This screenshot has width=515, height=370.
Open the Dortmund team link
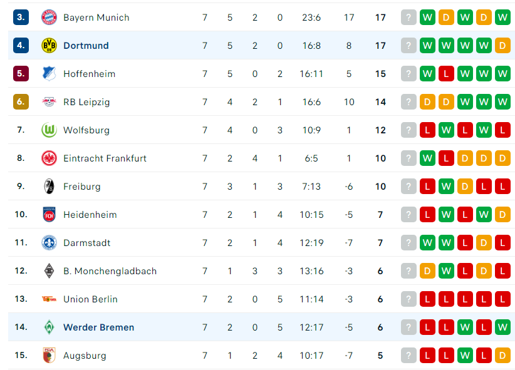86,46
